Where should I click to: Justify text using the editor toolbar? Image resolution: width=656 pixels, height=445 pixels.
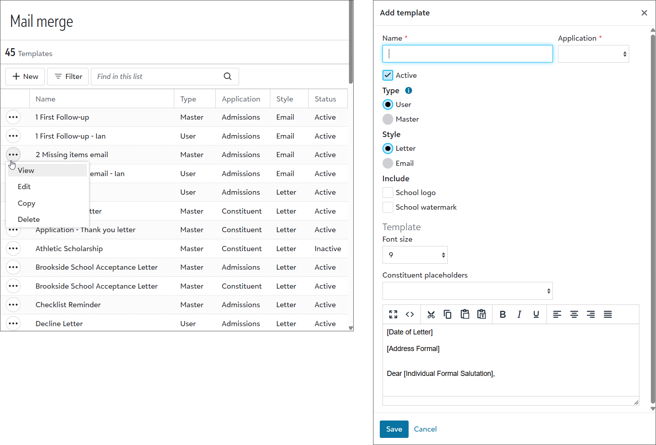click(607, 314)
